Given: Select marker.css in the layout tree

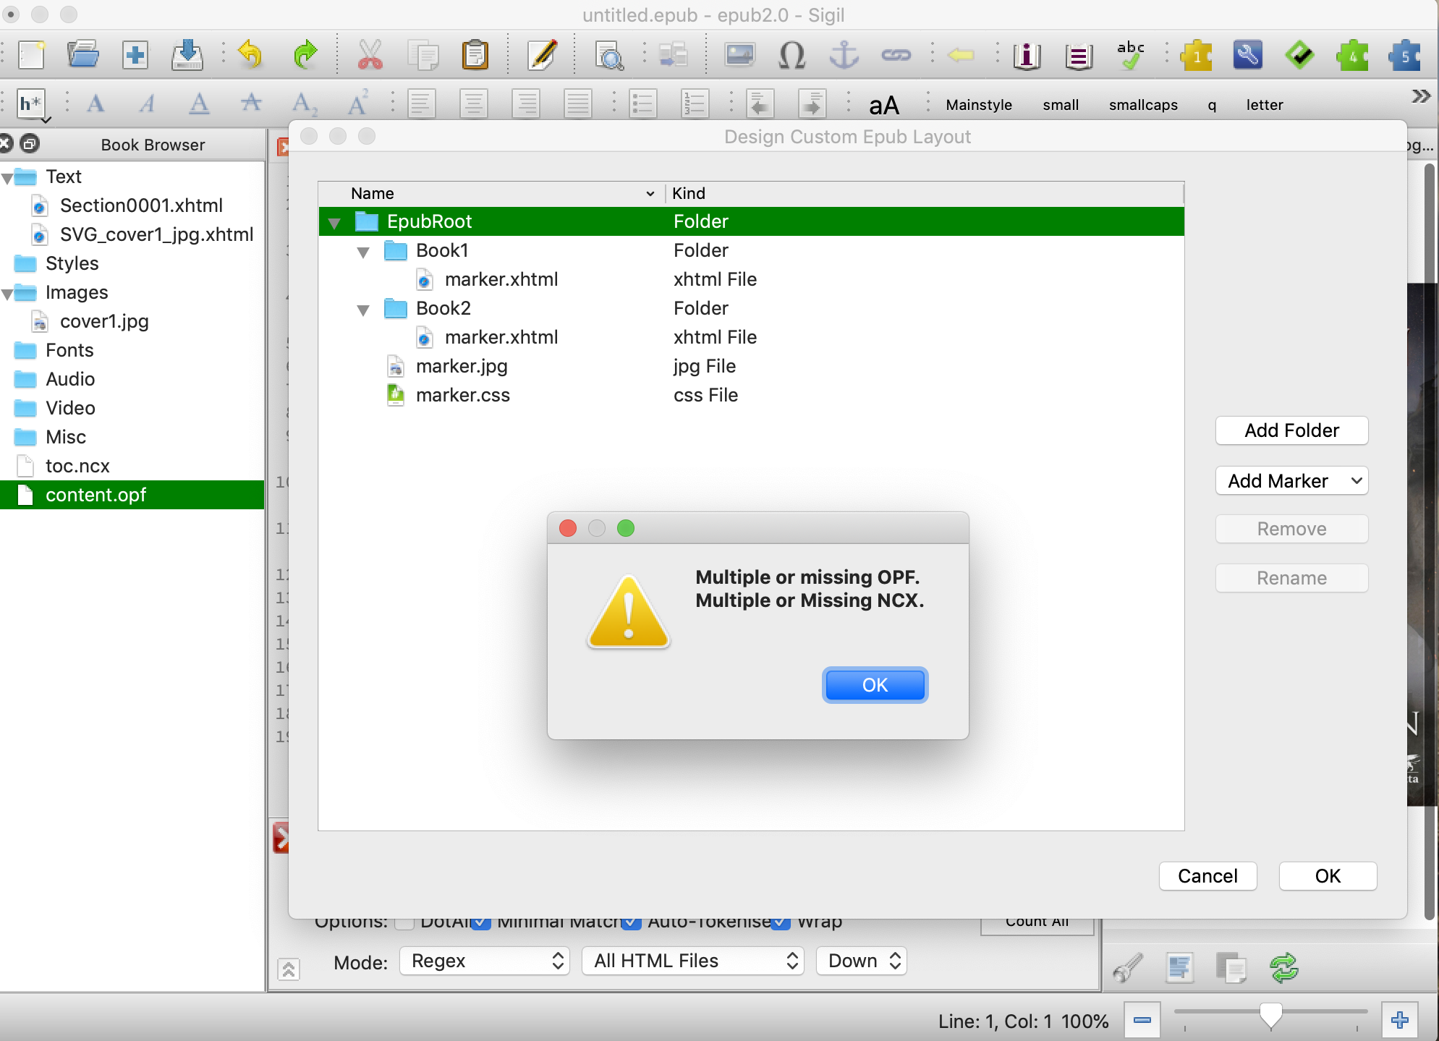Looking at the screenshot, I should coord(462,395).
